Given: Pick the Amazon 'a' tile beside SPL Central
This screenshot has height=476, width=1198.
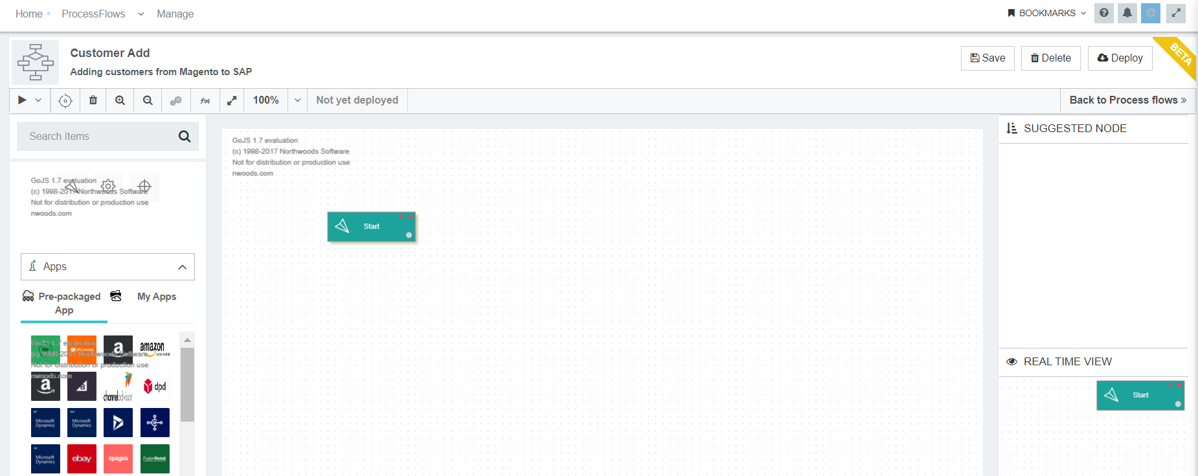Looking at the screenshot, I should (118, 350).
